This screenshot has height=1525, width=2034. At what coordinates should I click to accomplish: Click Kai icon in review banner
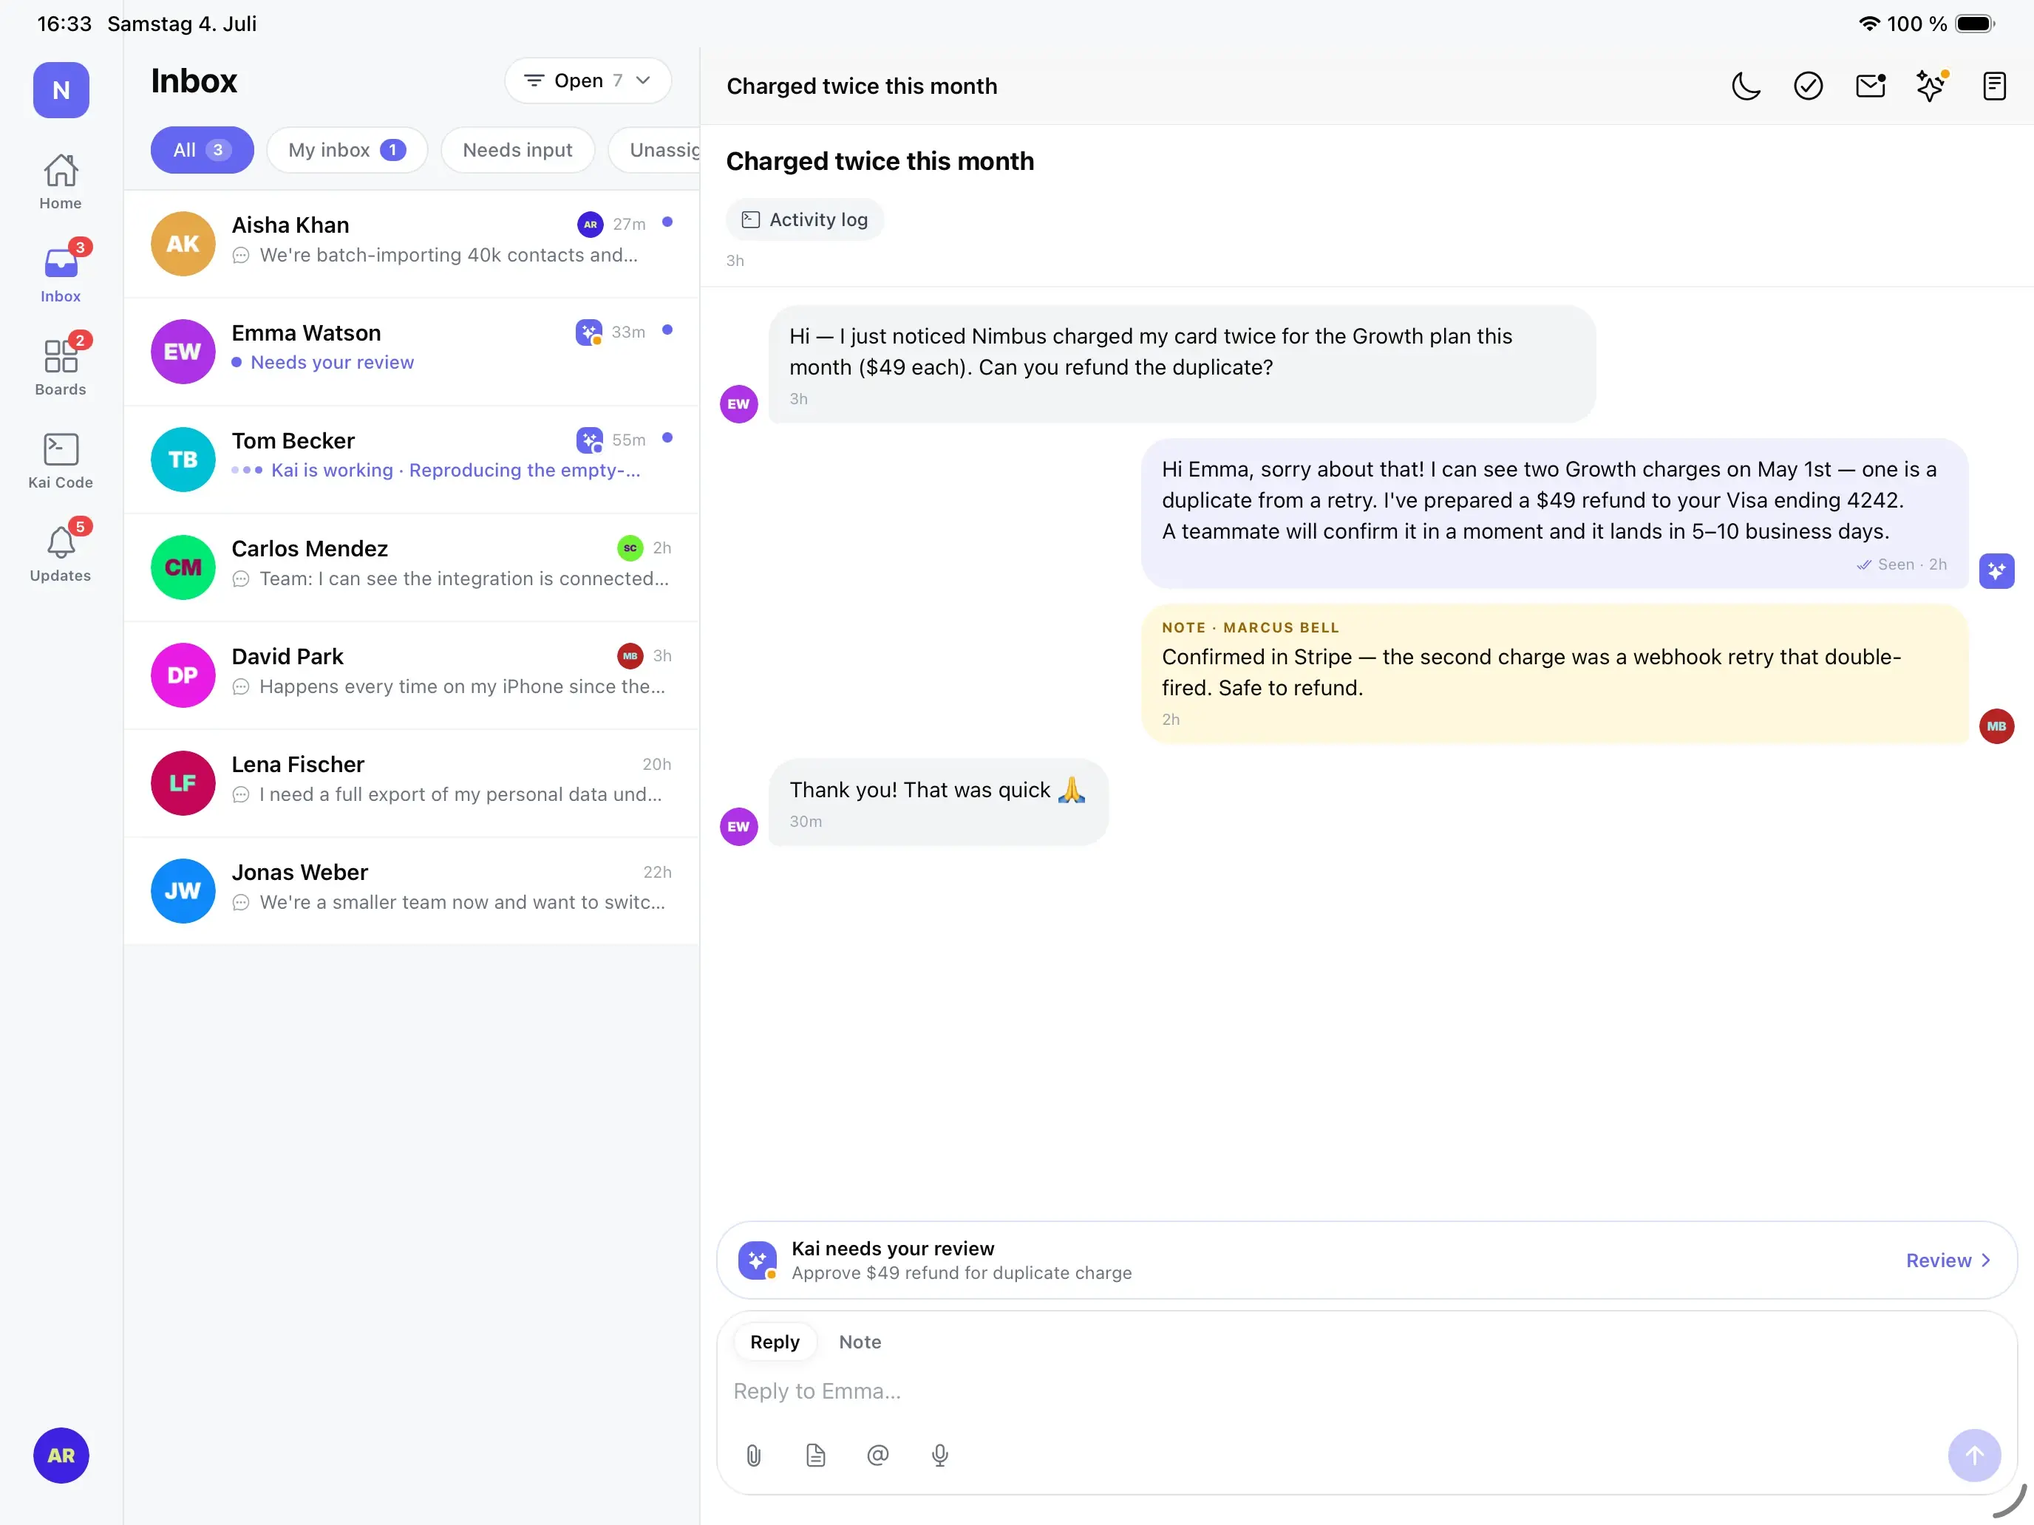(x=757, y=1260)
